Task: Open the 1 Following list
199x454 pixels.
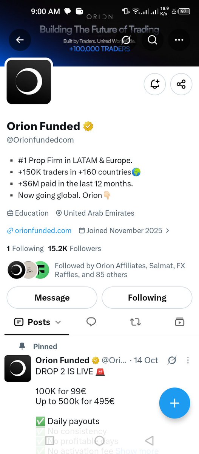Action: pos(25,249)
